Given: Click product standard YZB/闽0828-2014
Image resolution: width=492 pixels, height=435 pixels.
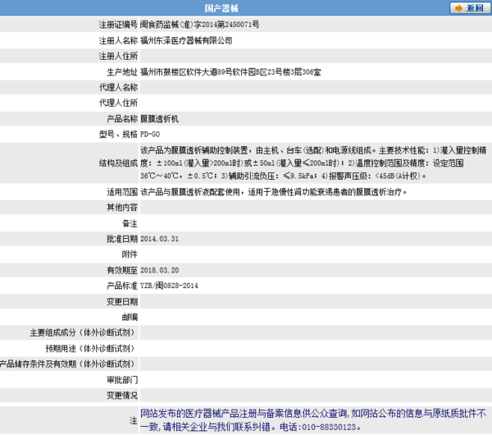Looking at the screenshot, I should click(x=169, y=286).
